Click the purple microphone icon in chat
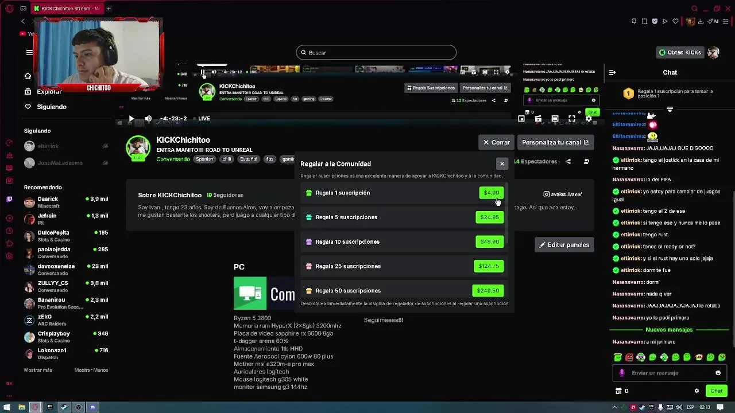The width and height of the screenshot is (735, 413). (x=622, y=373)
